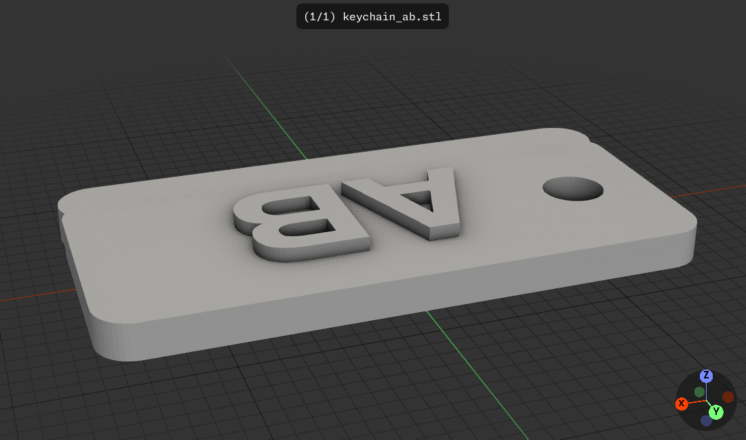
Task: Select the dark green negative Y gizmo dot
Action: (699, 392)
